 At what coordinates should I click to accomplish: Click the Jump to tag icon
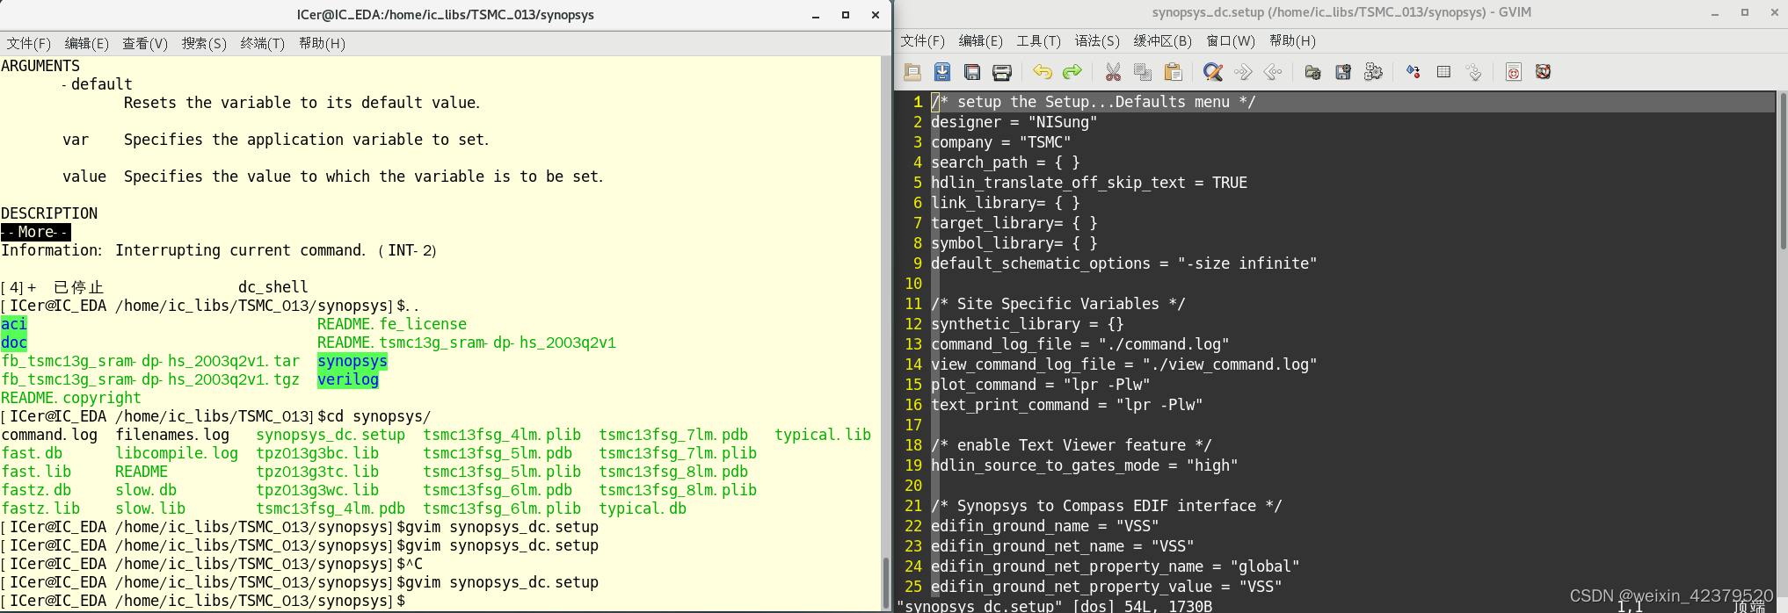click(1473, 72)
